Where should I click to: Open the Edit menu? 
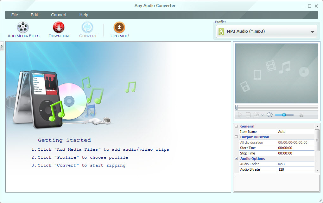click(x=35, y=15)
